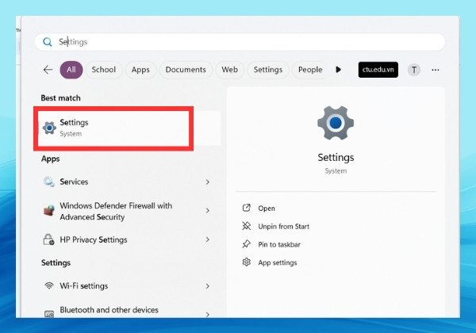Expand the Services result chevron
The image size is (476, 333).
pyautogui.click(x=208, y=182)
